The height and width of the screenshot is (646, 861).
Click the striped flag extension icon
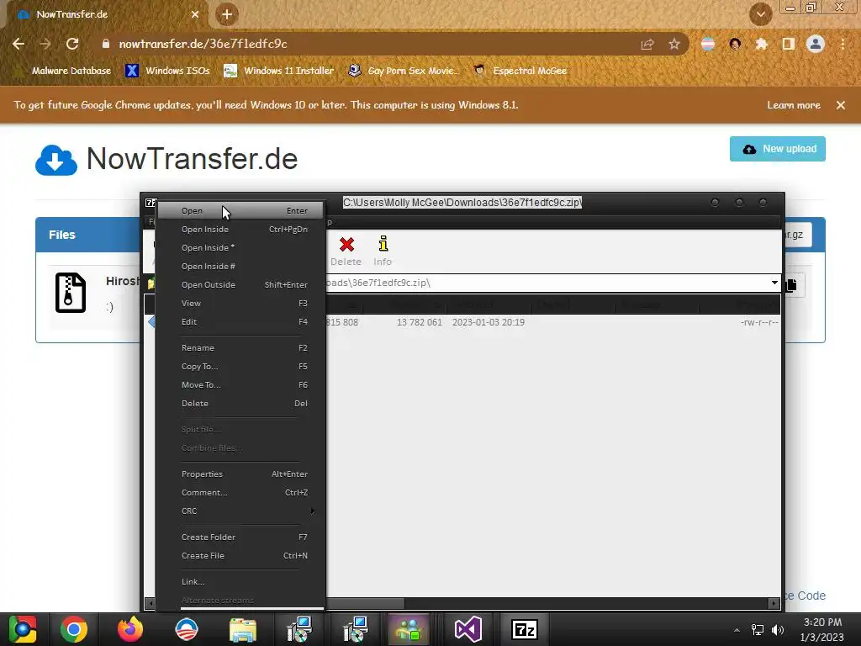708,44
